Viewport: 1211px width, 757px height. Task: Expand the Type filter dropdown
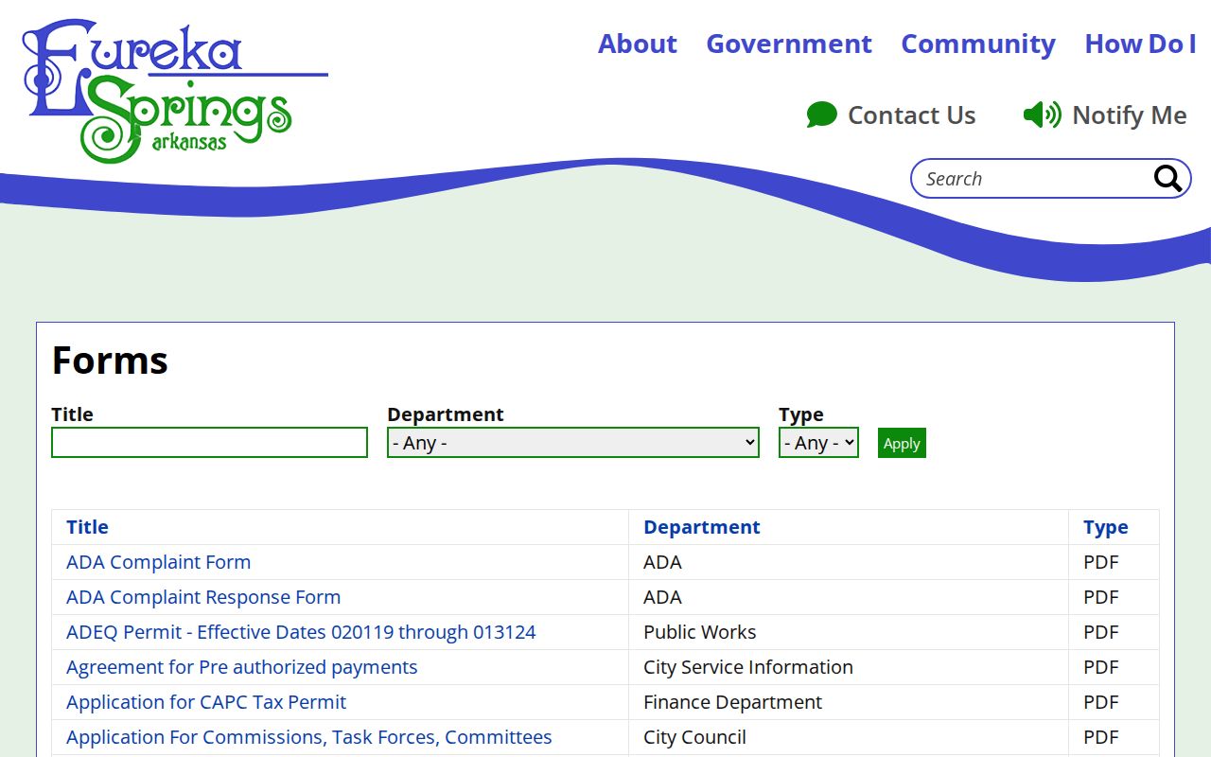818,443
